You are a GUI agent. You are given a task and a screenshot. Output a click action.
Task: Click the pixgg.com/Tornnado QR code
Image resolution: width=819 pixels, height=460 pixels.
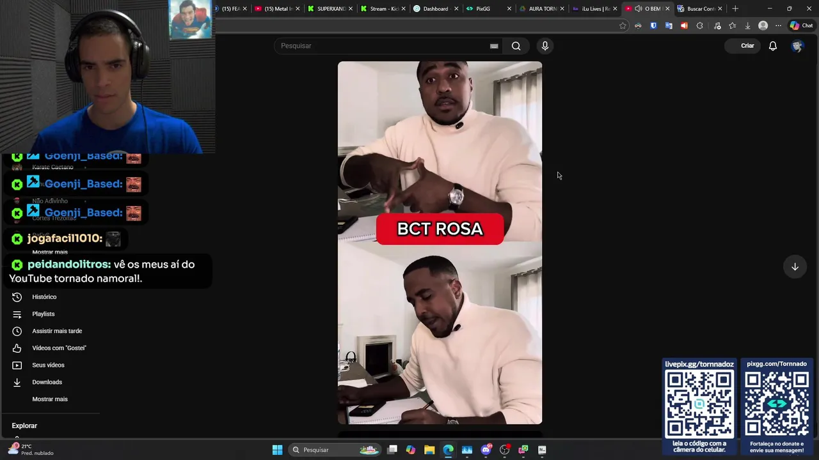777,404
